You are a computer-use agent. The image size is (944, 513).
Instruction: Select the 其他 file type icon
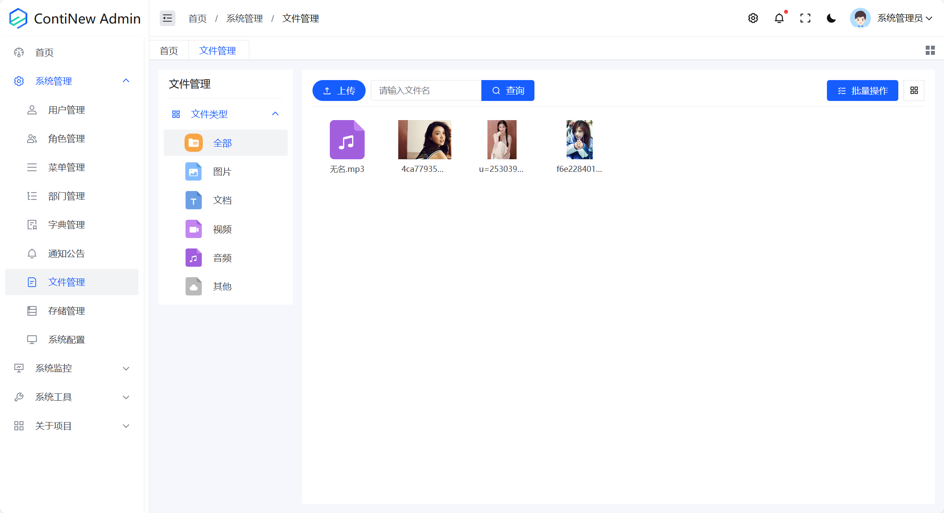(193, 286)
